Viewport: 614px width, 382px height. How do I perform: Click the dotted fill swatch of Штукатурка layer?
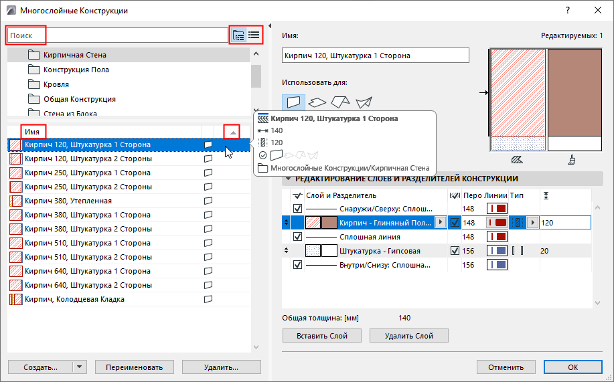click(x=313, y=251)
